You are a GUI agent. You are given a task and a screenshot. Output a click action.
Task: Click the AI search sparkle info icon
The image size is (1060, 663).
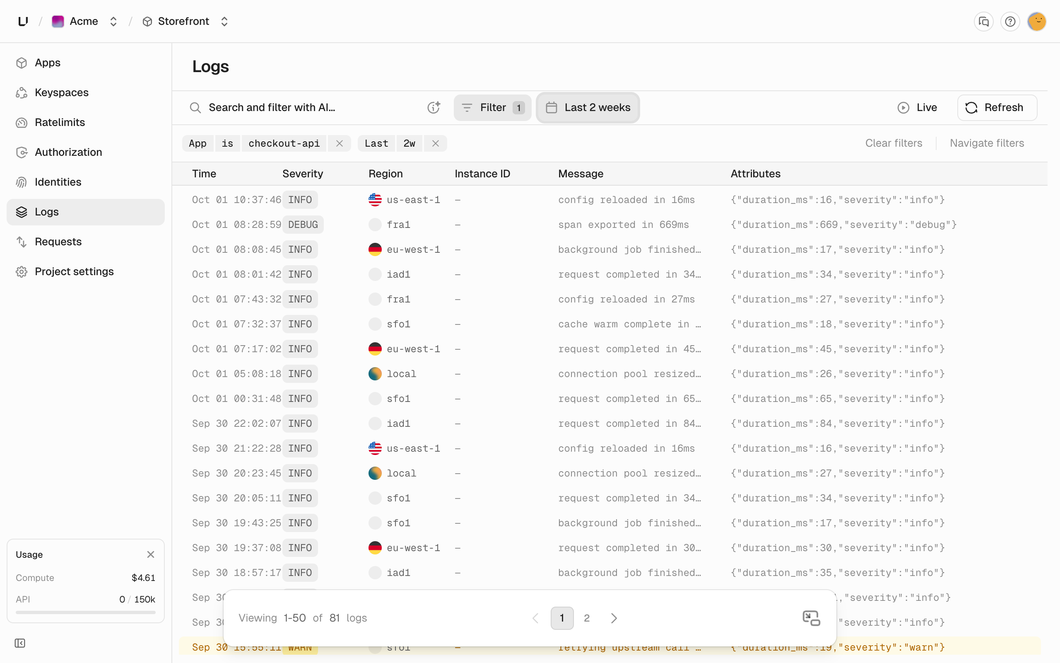[434, 107]
